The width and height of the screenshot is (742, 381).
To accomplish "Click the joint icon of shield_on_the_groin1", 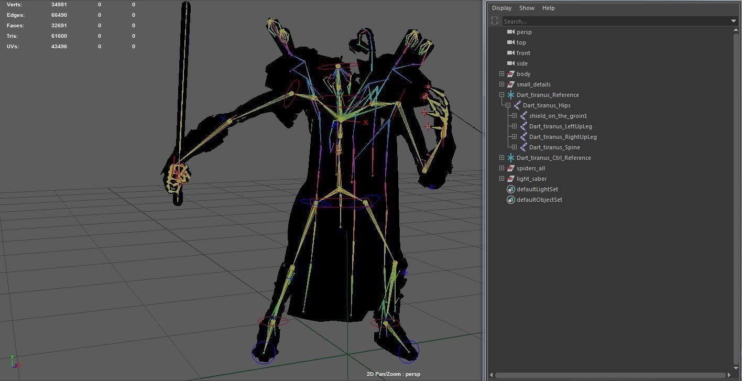I will 523,116.
